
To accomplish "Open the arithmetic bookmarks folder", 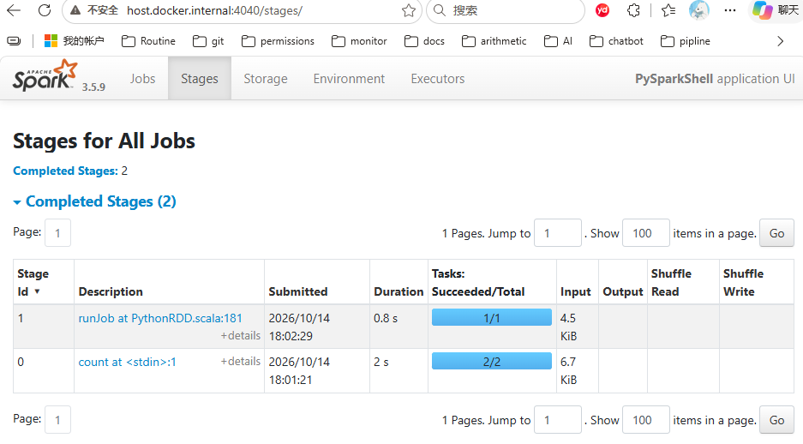I will (x=494, y=41).
